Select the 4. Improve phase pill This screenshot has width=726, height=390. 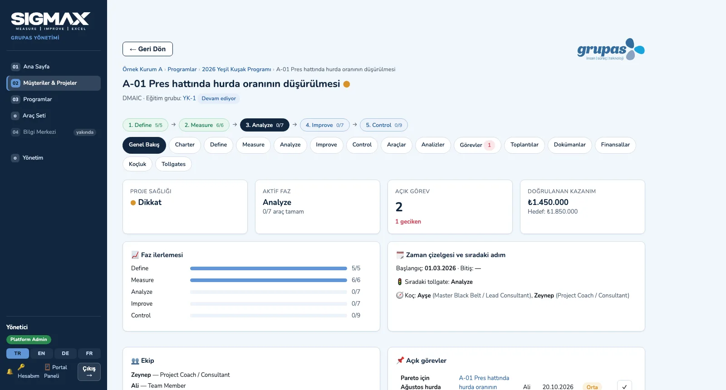point(324,125)
